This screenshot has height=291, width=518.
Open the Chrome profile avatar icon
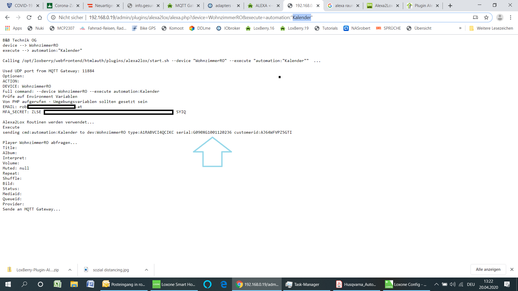tap(500, 18)
